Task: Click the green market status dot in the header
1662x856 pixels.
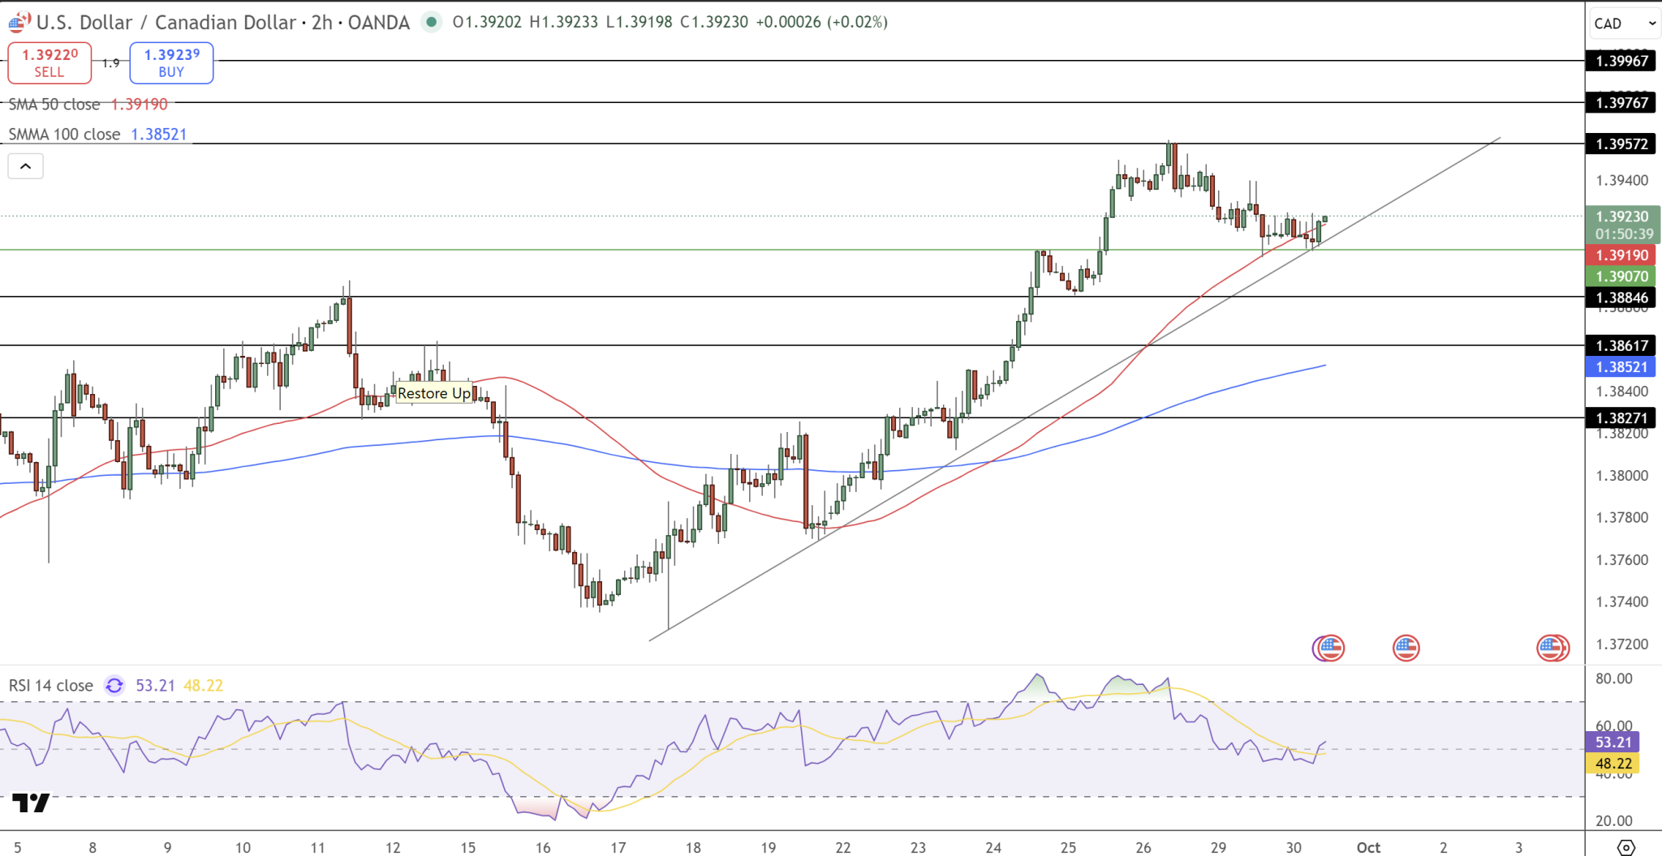Action: coord(433,23)
